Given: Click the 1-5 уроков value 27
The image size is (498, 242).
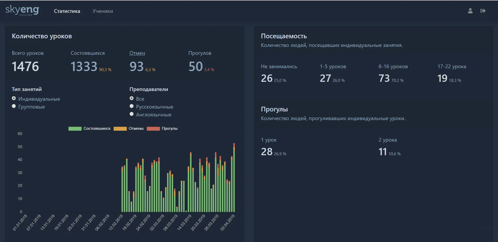Looking at the screenshot, I should pos(325,78).
